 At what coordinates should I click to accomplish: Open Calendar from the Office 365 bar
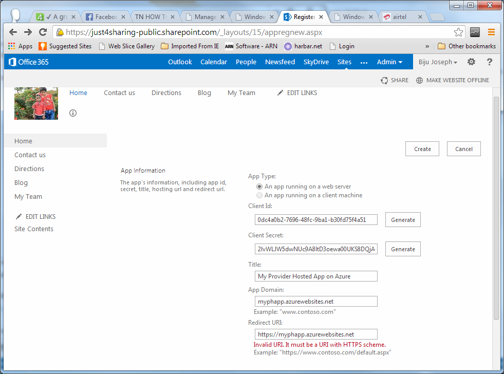pyautogui.click(x=214, y=62)
